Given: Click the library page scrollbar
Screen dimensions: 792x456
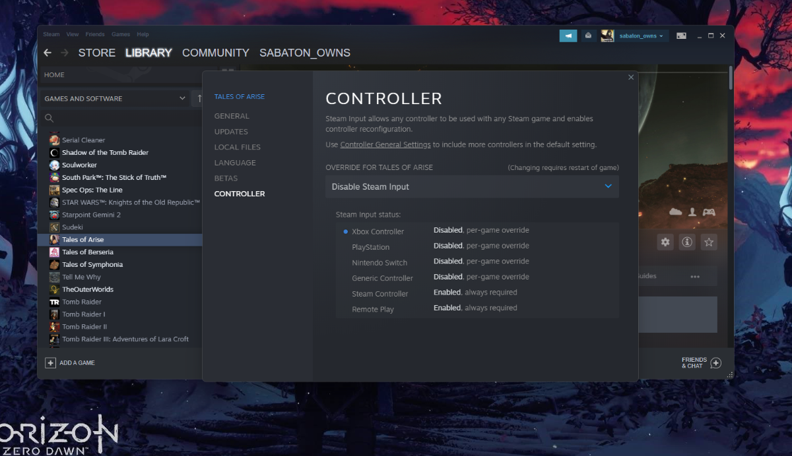Looking at the screenshot, I should (731, 78).
